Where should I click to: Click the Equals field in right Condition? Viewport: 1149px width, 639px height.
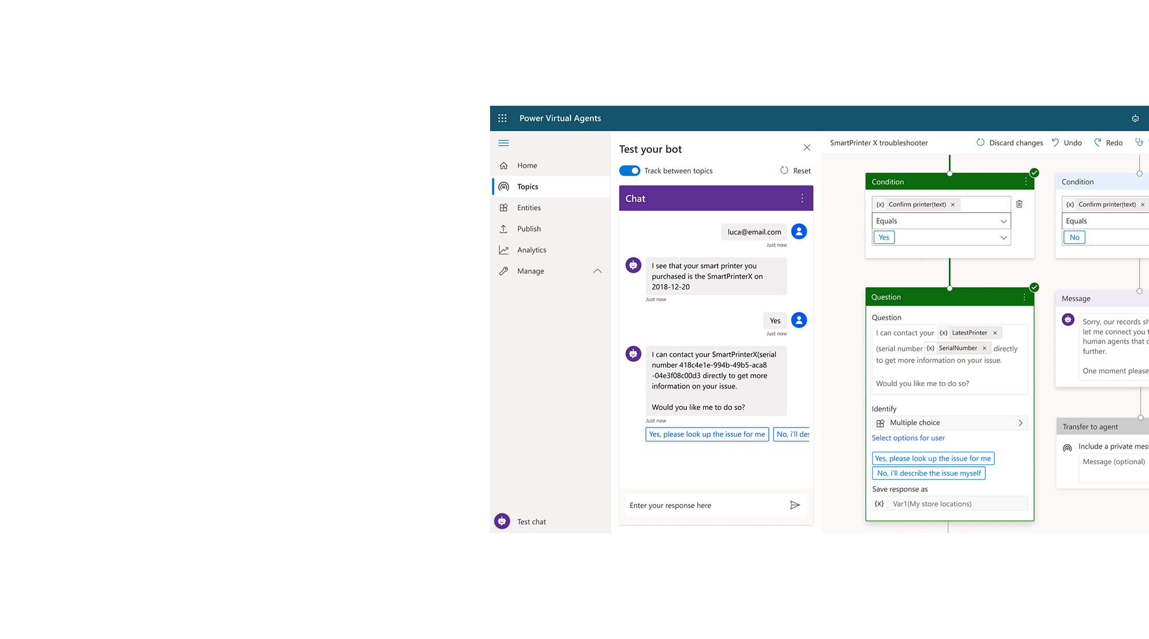(1105, 221)
